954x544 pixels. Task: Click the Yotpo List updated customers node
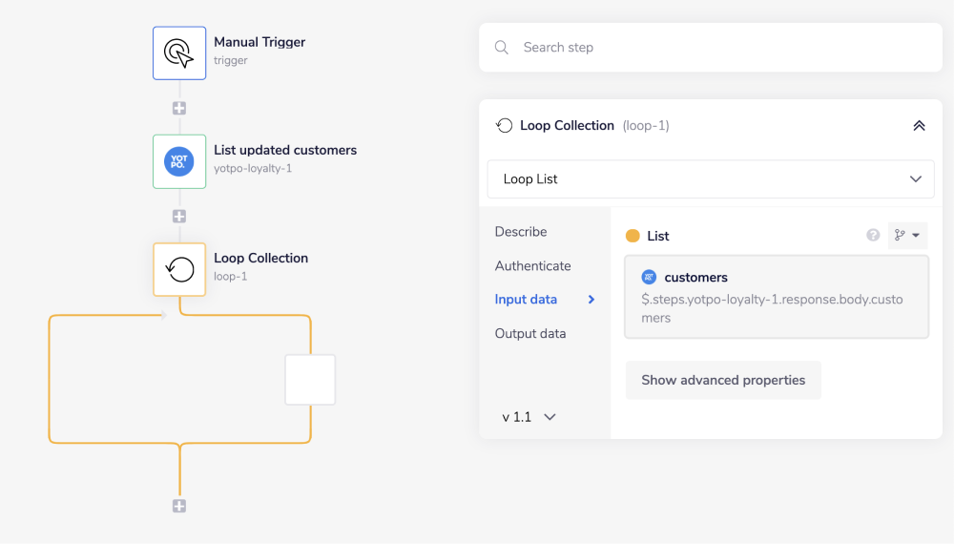tap(179, 161)
